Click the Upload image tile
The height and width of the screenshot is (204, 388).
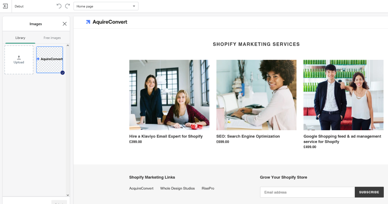(x=19, y=60)
